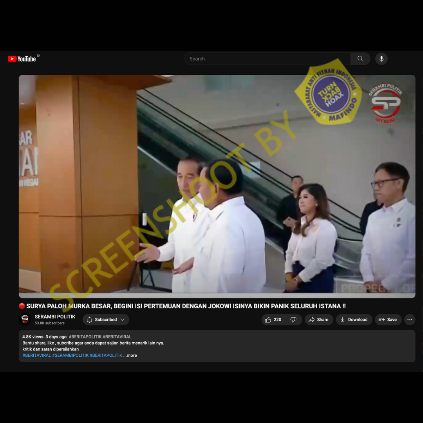Click the Share arrow button
This screenshot has height=423, width=423.
coord(319,320)
